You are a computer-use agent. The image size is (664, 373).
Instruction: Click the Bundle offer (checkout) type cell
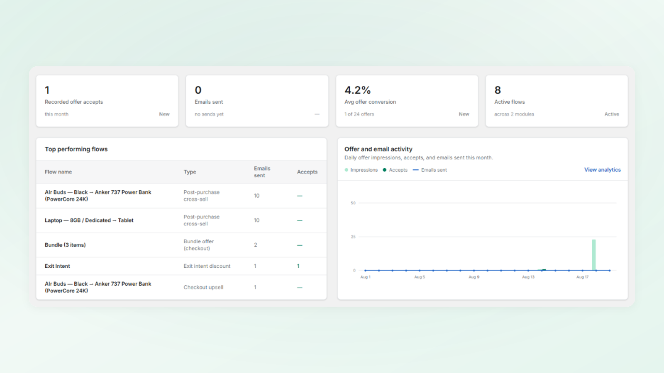pyautogui.click(x=199, y=245)
